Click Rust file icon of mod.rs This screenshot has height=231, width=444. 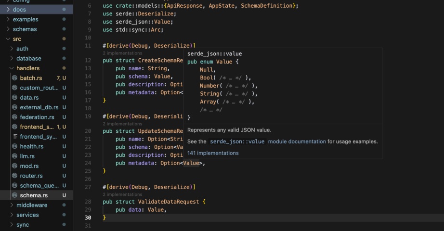pyautogui.click(x=15, y=166)
